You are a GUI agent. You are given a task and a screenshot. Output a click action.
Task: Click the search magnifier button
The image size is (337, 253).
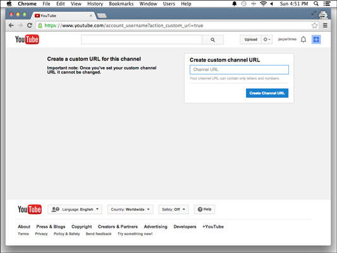(x=212, y=40)
